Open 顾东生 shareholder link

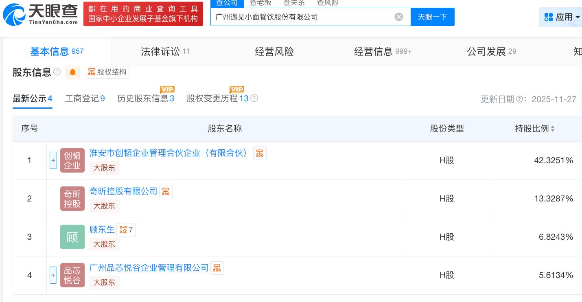(x=102, y=230)
